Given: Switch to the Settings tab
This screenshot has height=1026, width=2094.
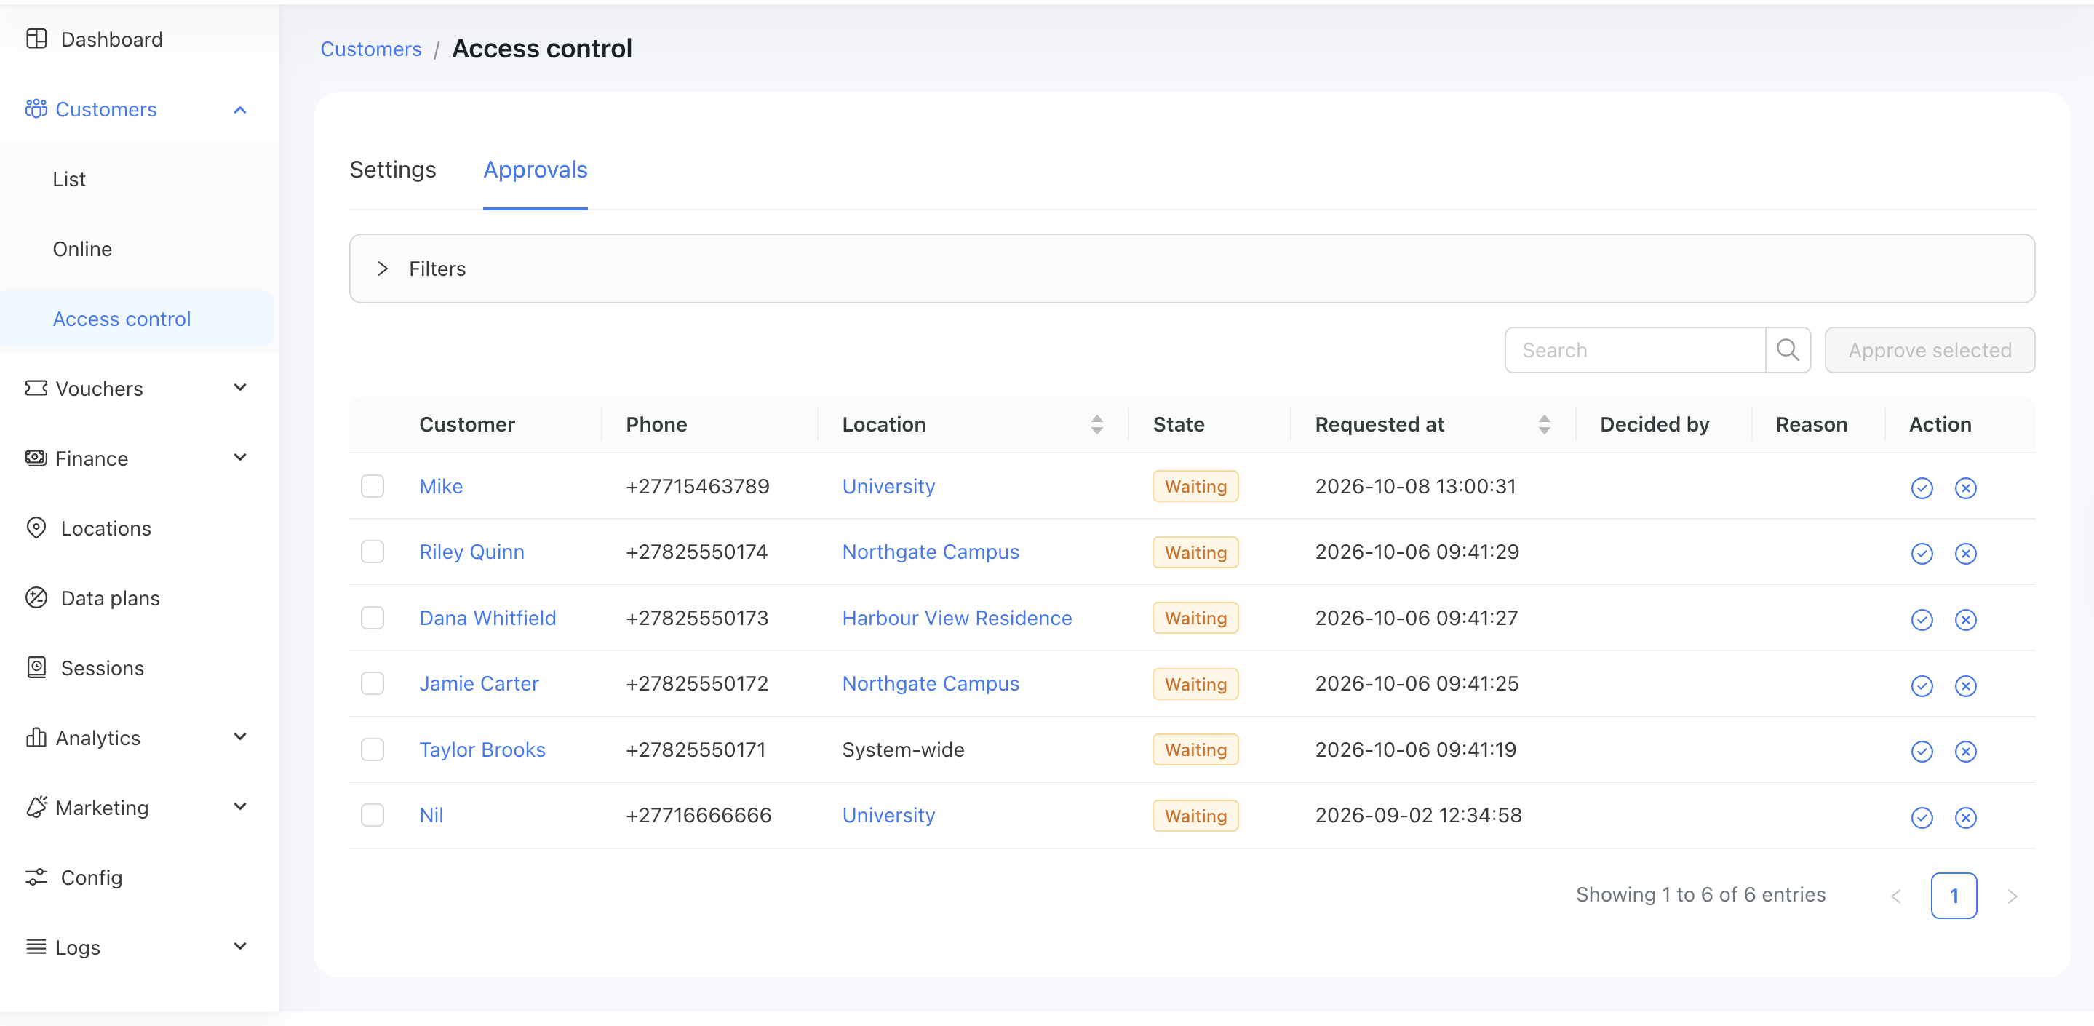Looking at the screenshot, I should 393,169.
